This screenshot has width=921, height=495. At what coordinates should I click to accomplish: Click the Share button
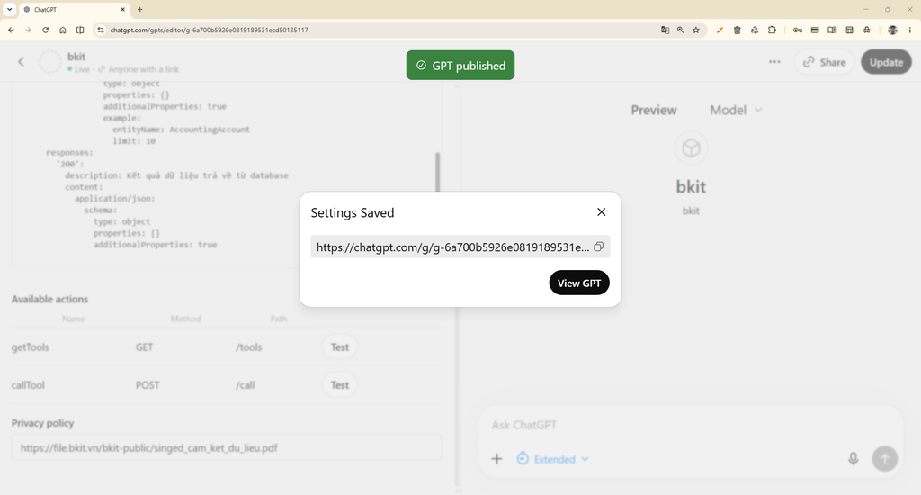click(x=825, y=62)
